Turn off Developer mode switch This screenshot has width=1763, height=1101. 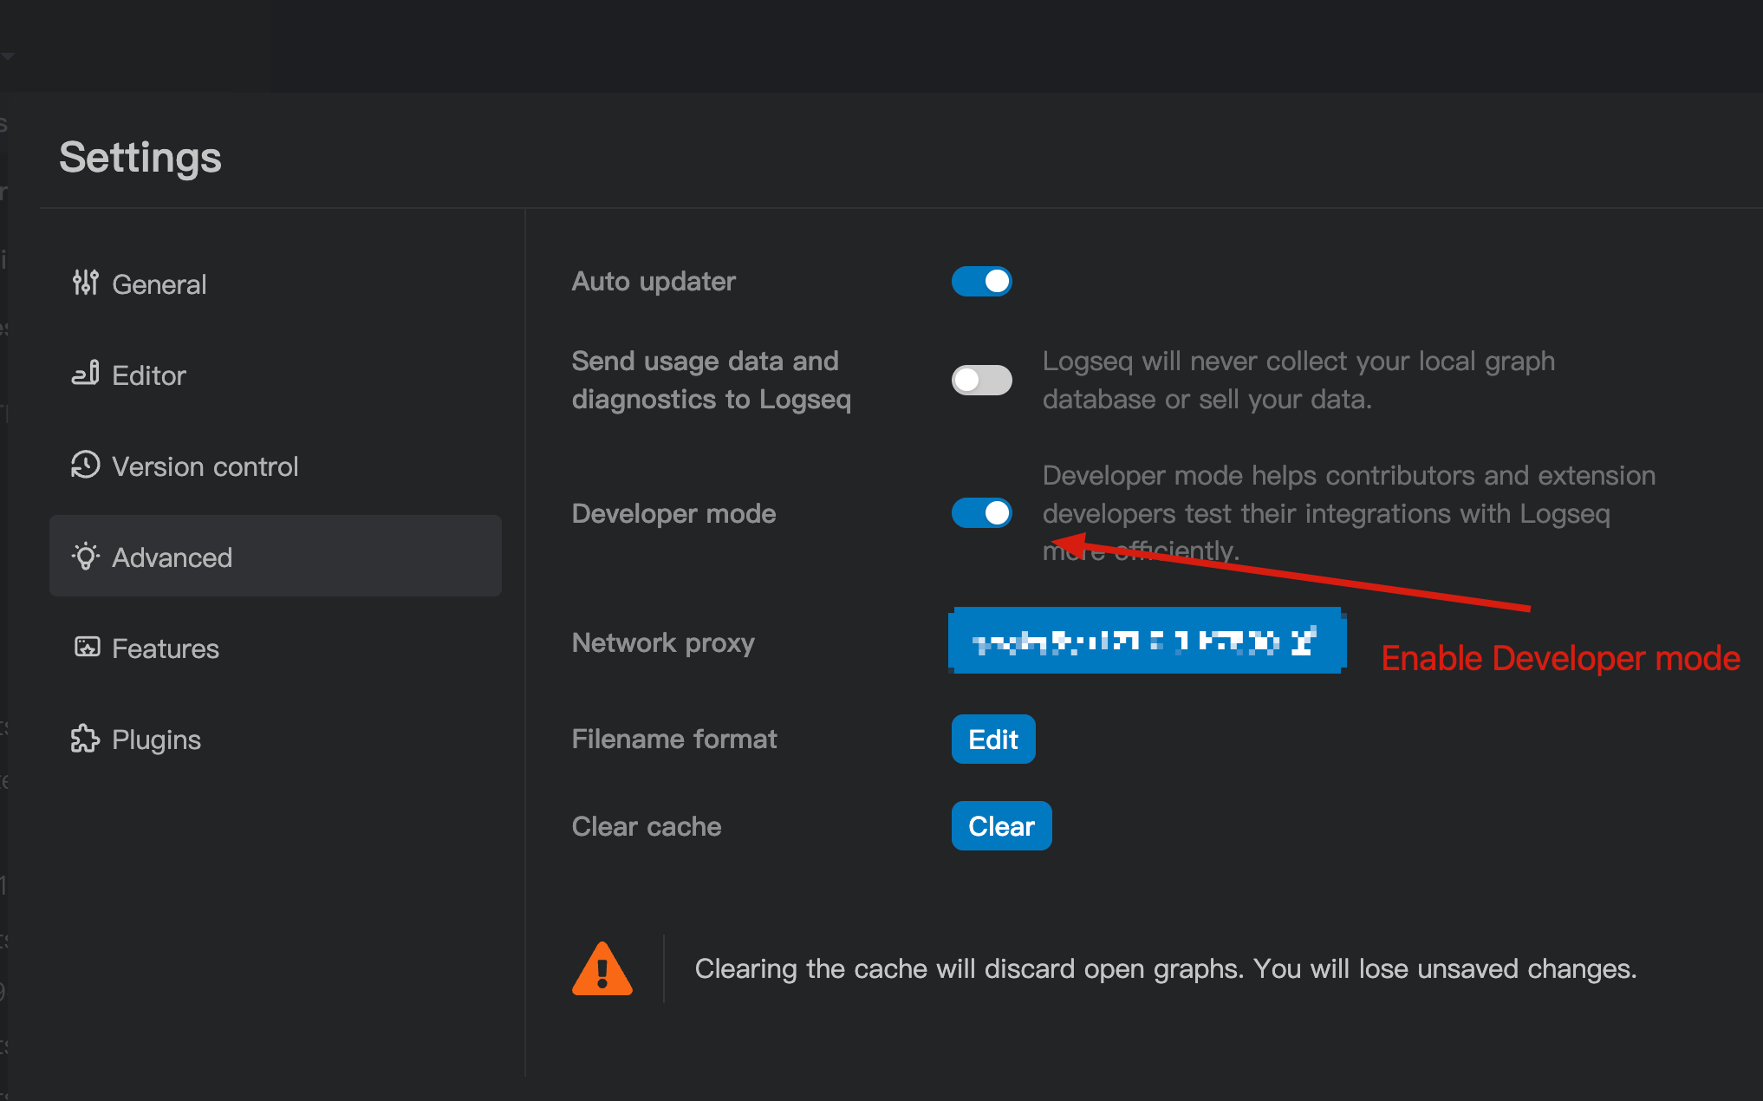981,513
